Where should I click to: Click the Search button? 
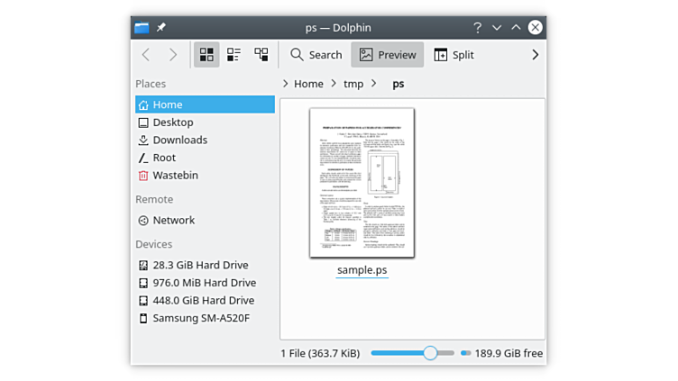pos(316,55)
